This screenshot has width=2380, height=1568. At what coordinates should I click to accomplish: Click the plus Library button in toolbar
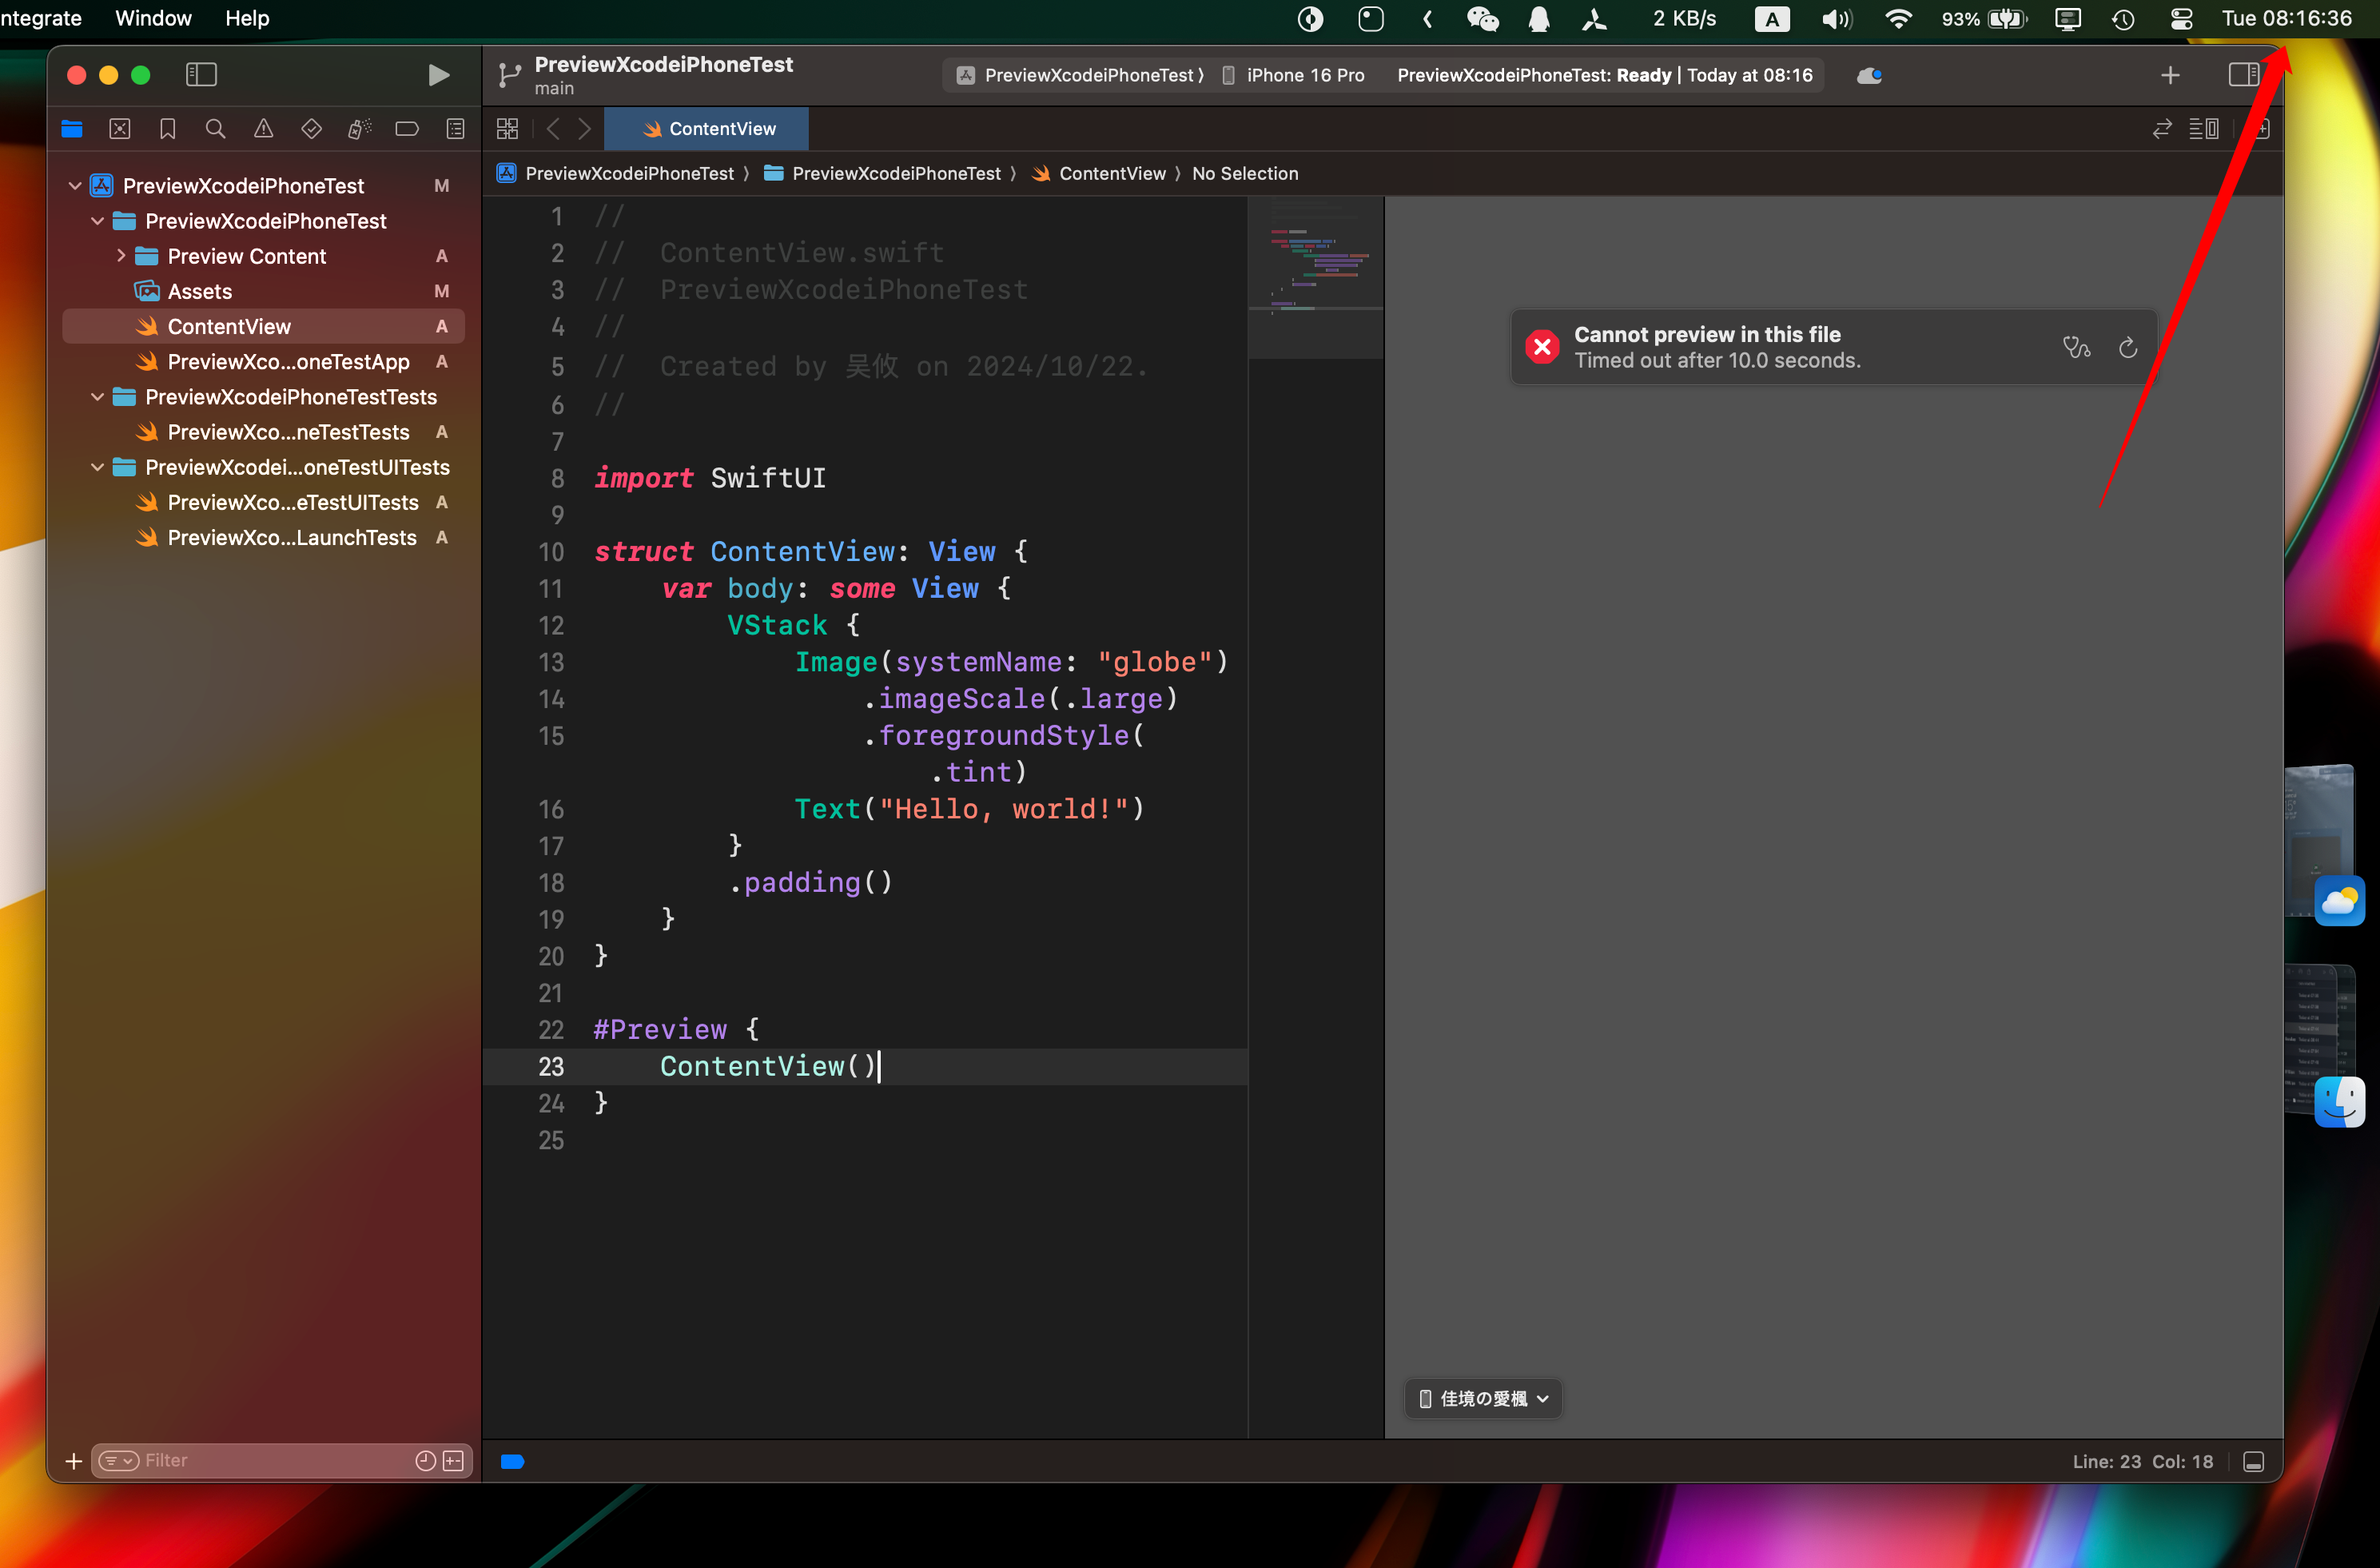tap(2170, 75)
